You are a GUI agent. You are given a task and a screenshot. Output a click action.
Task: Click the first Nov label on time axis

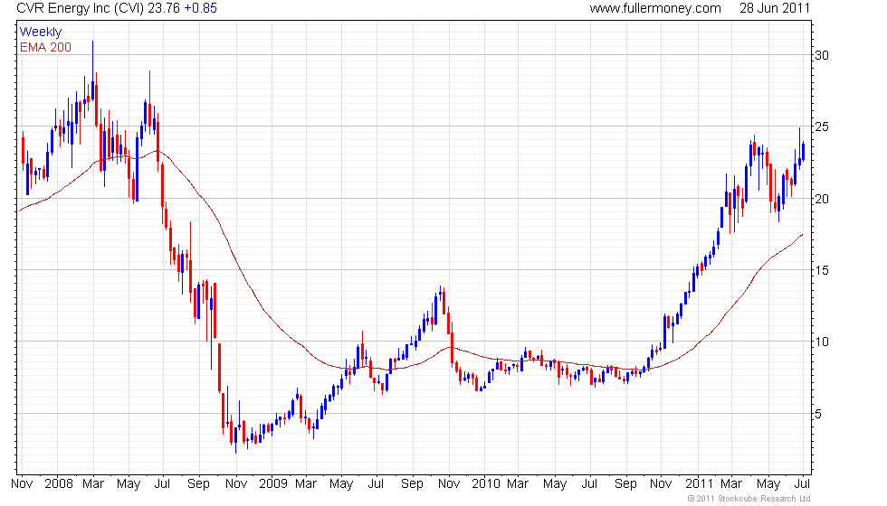click(x=22, y=484)
